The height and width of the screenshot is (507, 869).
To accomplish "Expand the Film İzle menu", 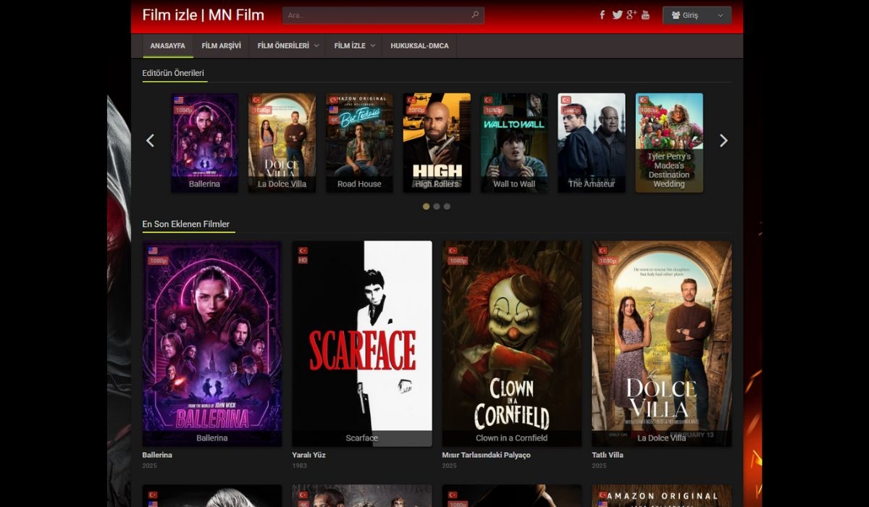I will [x=354, y=46].
